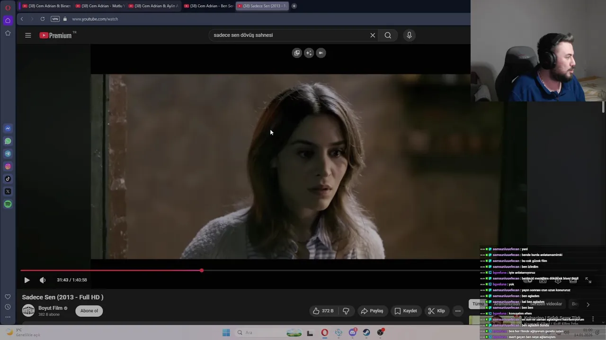This screenshot has width=606, height=340.
Task: Open the Opera sidebar home button
Action: [x=8, y=20]
